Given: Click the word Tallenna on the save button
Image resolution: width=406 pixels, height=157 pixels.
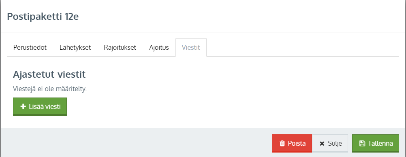Looking at the screenshot, I should tap(380, 143).
